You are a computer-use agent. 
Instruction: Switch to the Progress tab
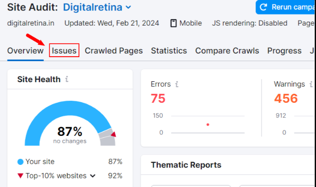coord(284,51)
